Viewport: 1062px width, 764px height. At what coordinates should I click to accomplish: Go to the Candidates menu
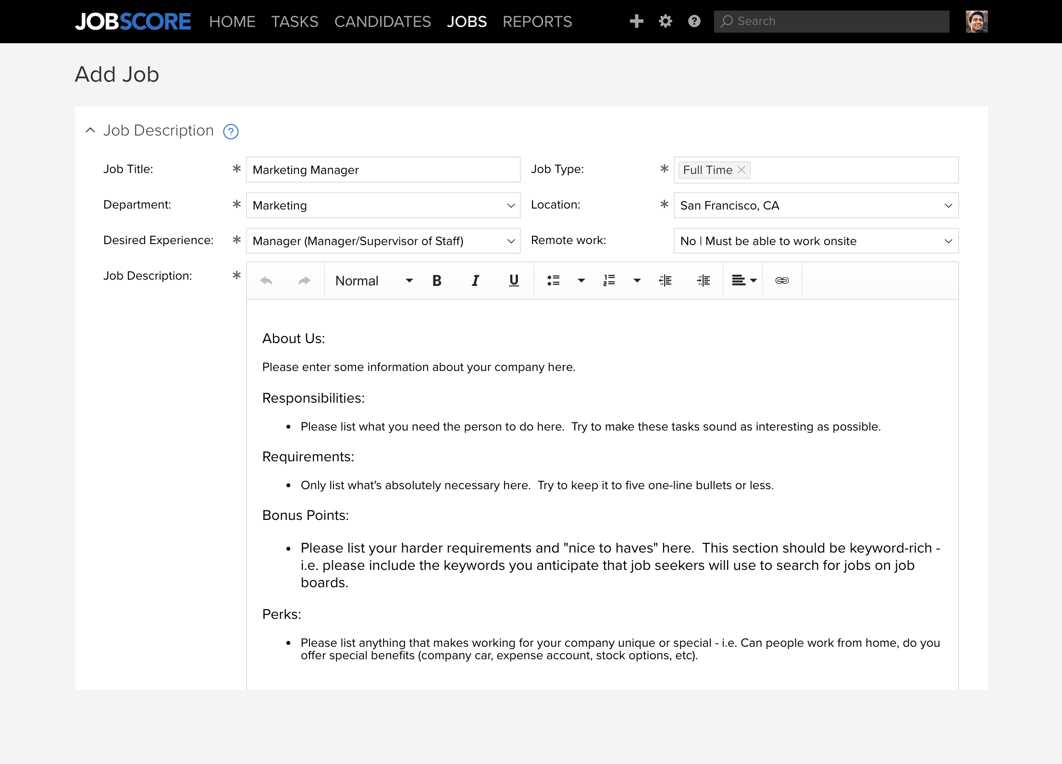pyautogui.click(x=383, y=22)
